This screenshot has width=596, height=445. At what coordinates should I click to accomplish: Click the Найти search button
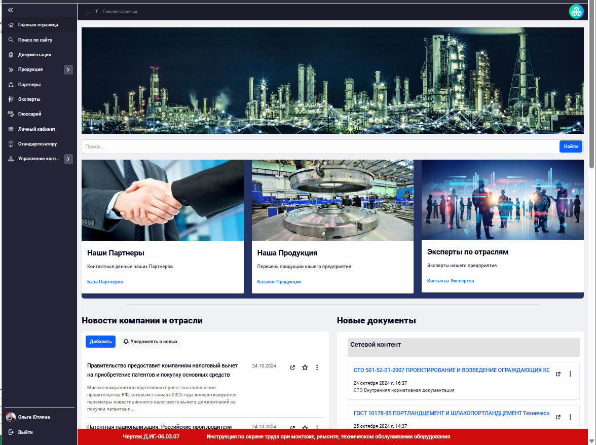(x=571, y=146)
